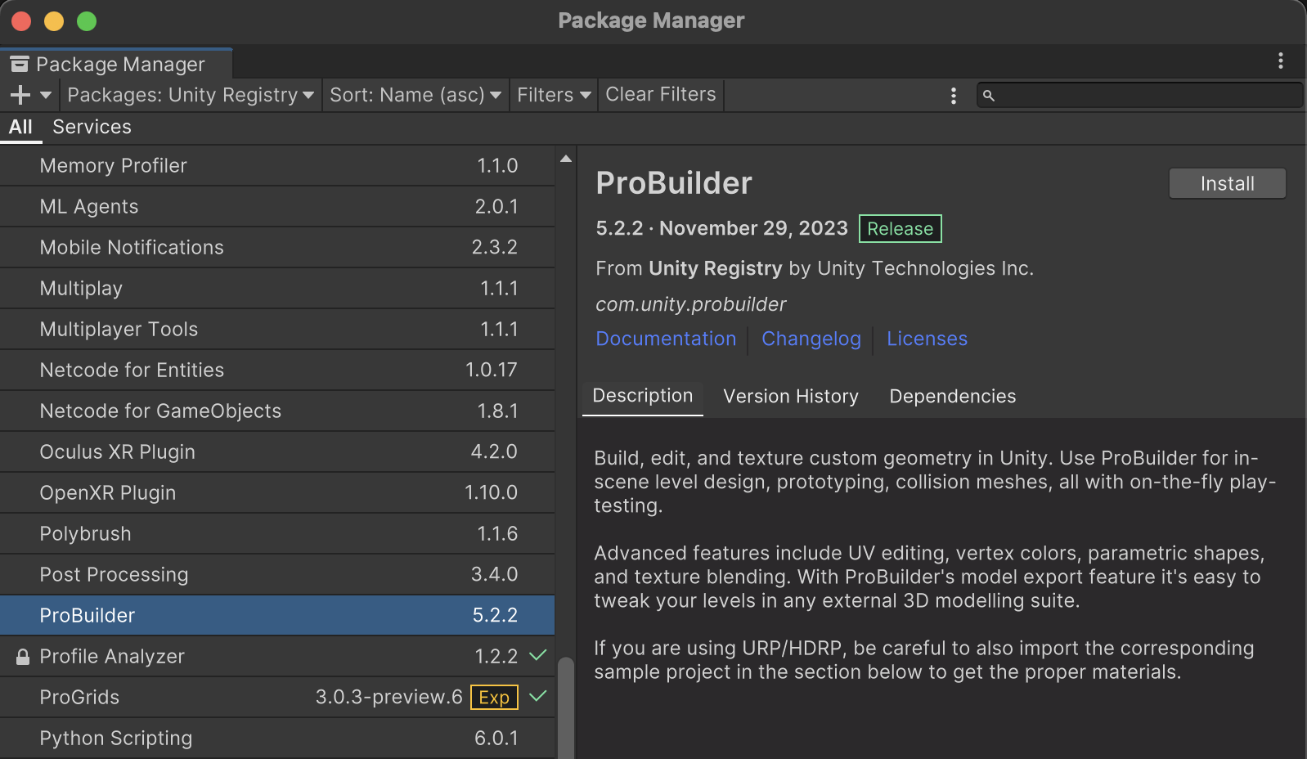
Task: Expand the Sort: Name (asc) dropdown
Action: tap(415, 95)
